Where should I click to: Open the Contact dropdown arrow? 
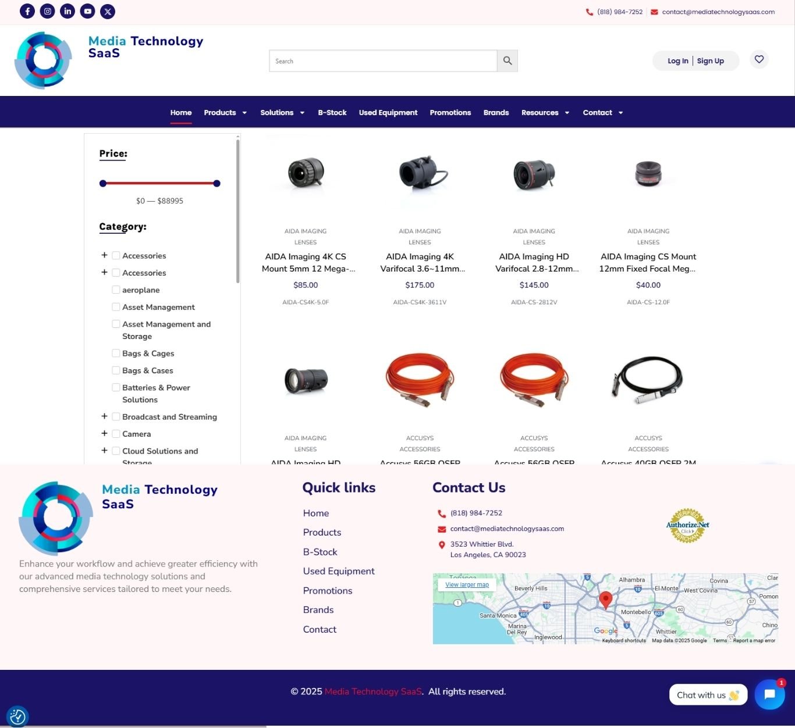click(x=620, y=113)
